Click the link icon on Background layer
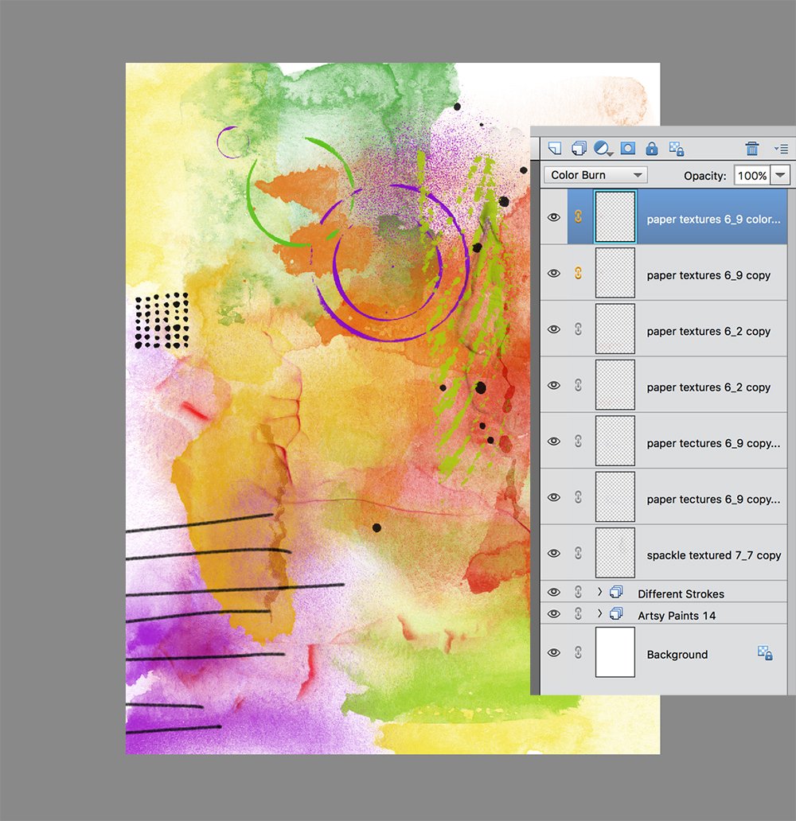Image resolution: width=796 pixels, height=821 pixels. 578,652
